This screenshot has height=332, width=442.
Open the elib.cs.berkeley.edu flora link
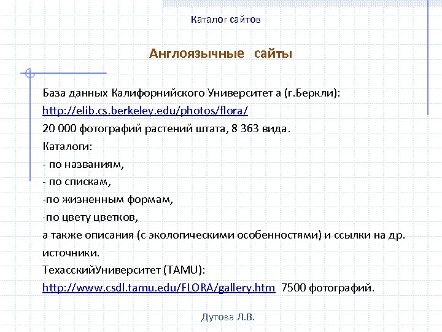click(145, 111)
